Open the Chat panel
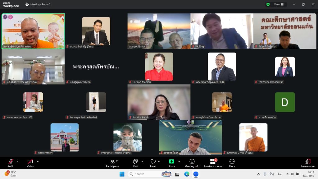318x179 pixels. coord(135,163)
